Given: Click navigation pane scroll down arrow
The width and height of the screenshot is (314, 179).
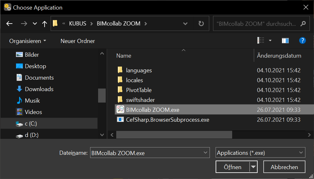Looking at the screenshot, I should coord(102,135).
